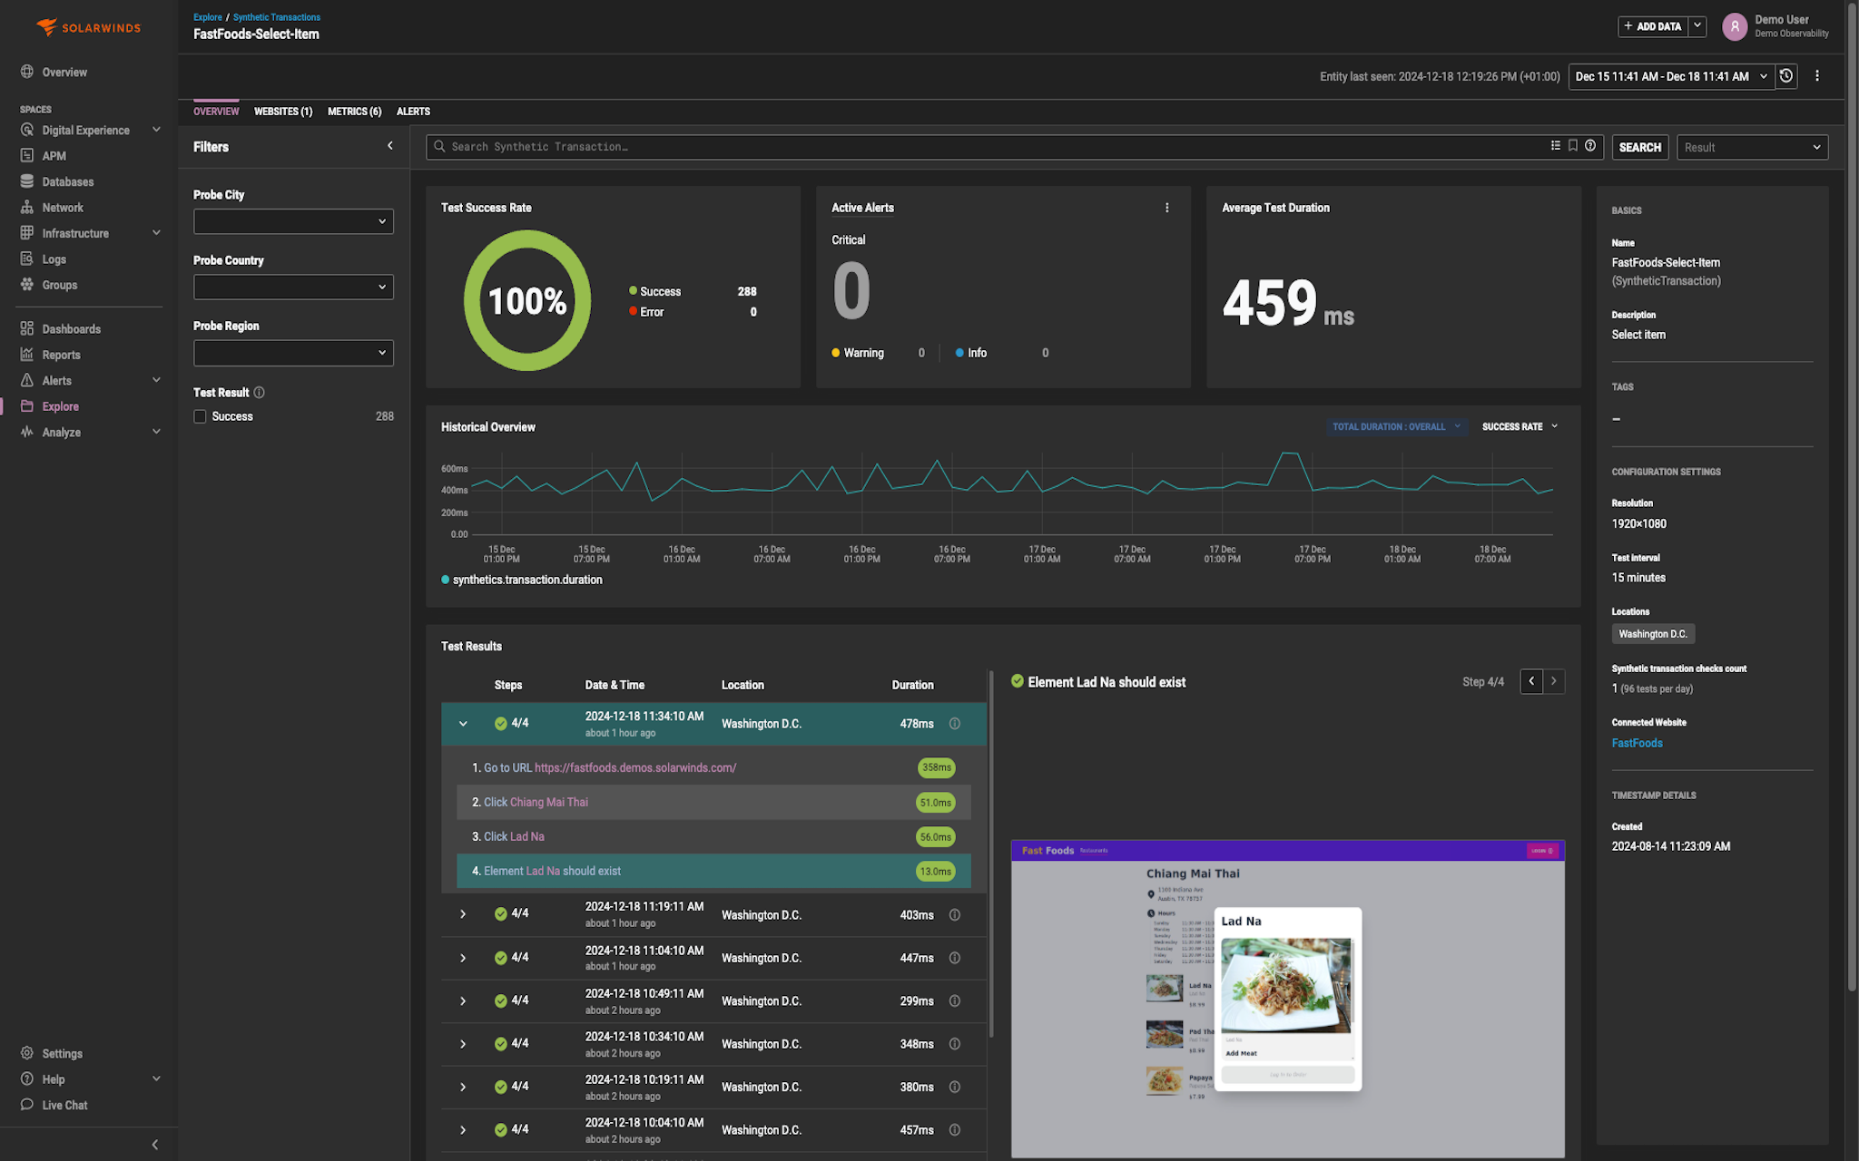Click the time history clock icon
The width and height of the screenshot is (1859, 1161).
pos(1785,76)
